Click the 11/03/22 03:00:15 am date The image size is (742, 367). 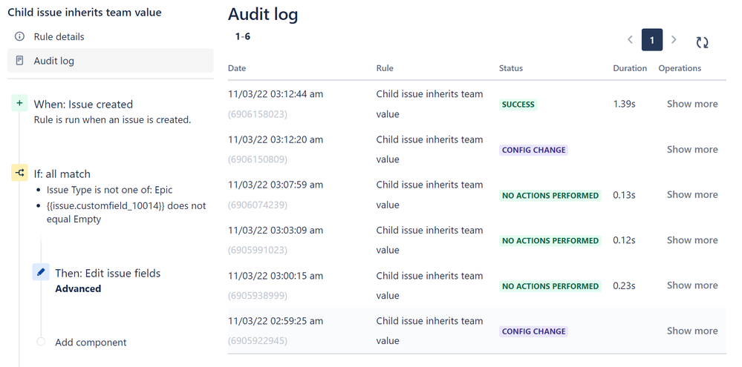pos(276,275)
